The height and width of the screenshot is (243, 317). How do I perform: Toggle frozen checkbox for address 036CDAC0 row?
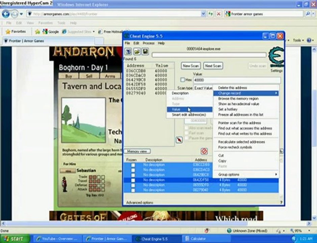click(x=133, y=170)
